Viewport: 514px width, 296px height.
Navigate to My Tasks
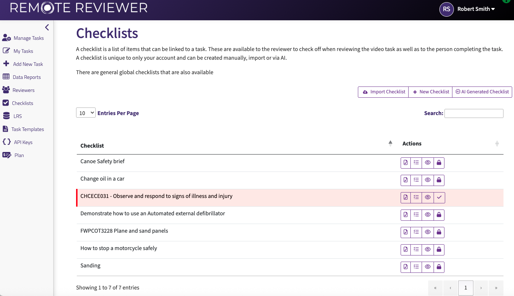tap(7, 51)
